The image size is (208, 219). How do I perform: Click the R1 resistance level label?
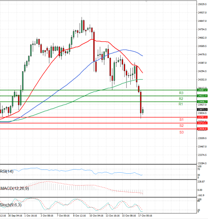(x=181, y=104)
